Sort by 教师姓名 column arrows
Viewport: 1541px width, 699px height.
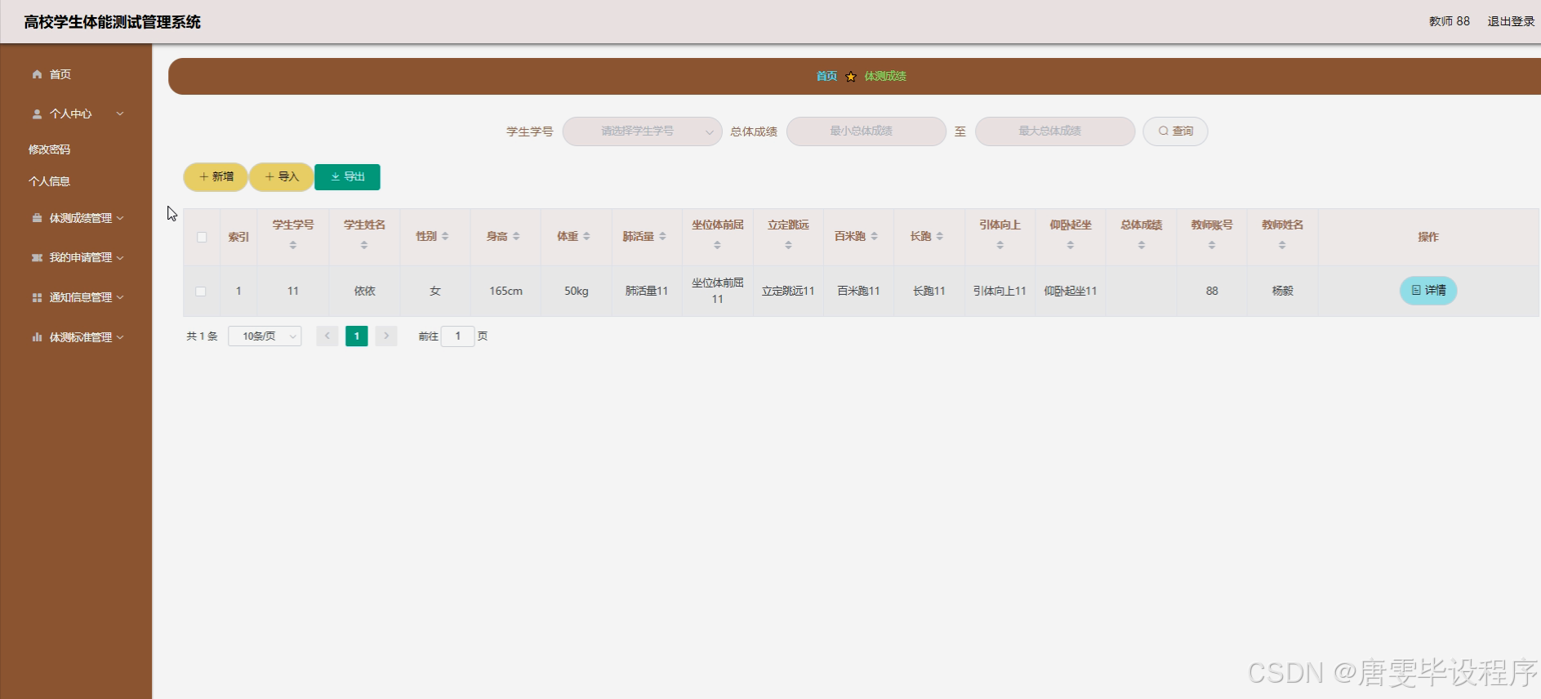click(x=1282, y=245)
